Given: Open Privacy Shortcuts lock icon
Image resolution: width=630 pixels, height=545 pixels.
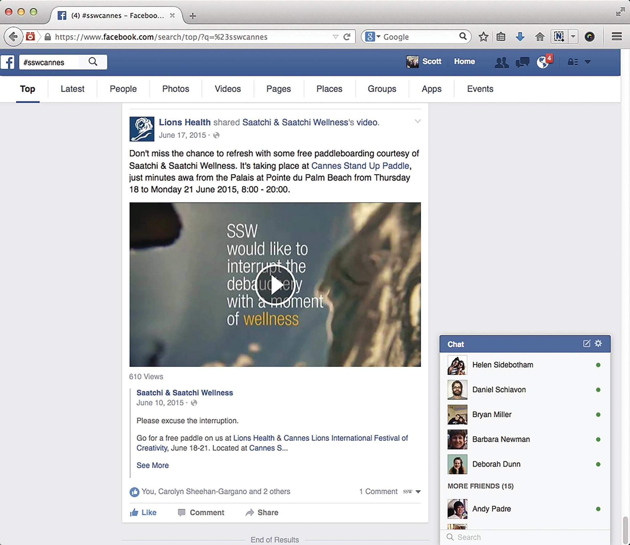Looking at the screenshot, I should point(572,62).
